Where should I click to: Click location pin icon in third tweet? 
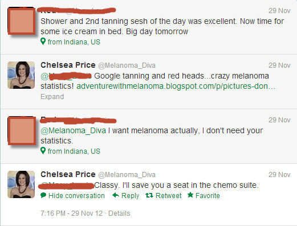tap(43, 151)
